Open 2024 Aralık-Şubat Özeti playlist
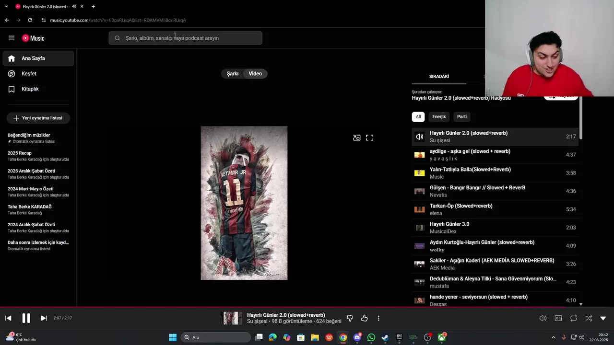The height and width of the screenshot is (345, 614). (x=38, y=228)
